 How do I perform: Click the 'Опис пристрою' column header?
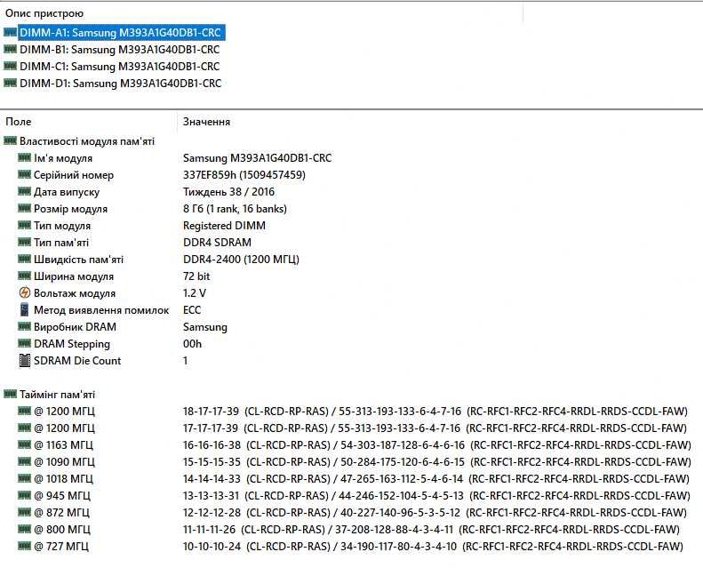[x=44, y=13]
